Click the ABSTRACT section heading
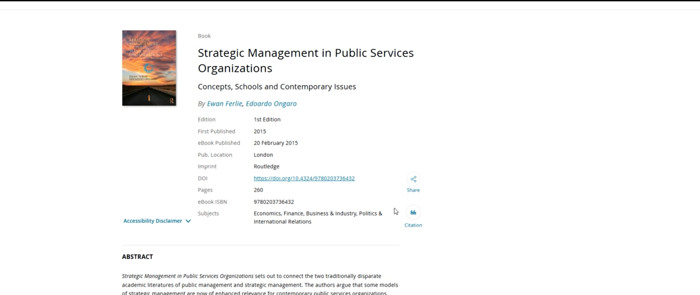This screenshot has width=700, height=295. [137, 256]
